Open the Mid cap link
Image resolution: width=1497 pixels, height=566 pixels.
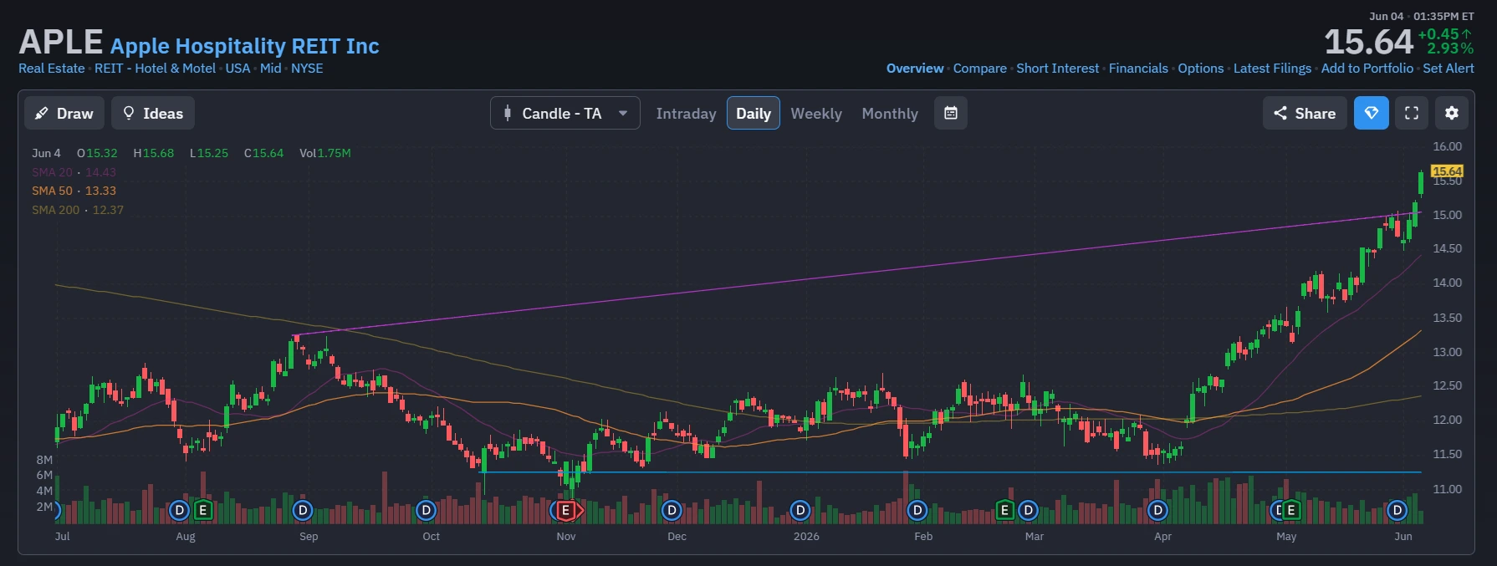pos(271,69)
